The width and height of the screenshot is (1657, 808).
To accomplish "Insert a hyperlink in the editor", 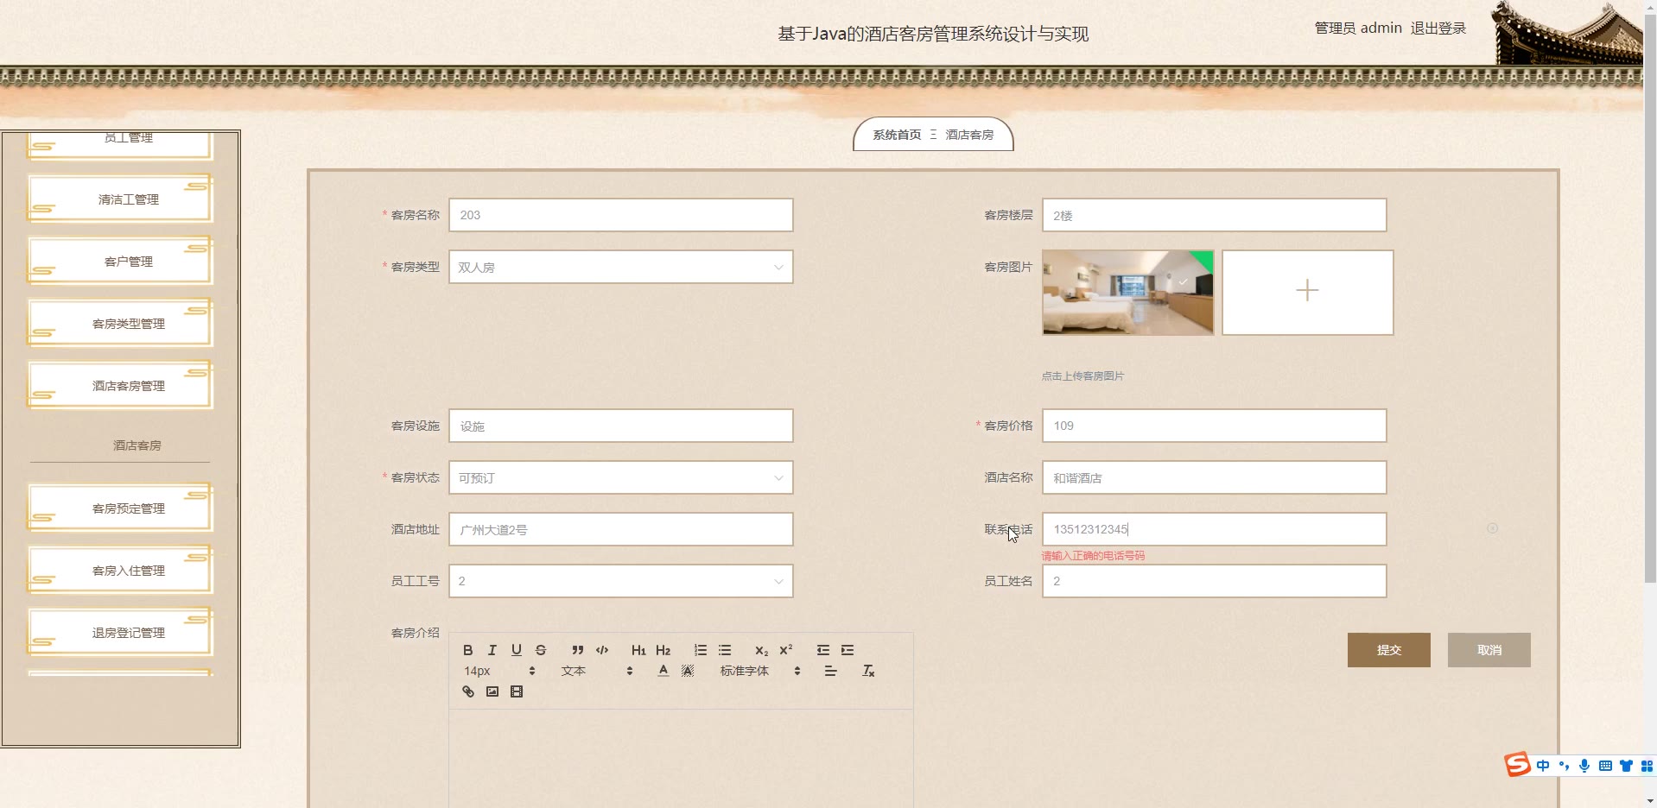I will [x=467, y=691].
